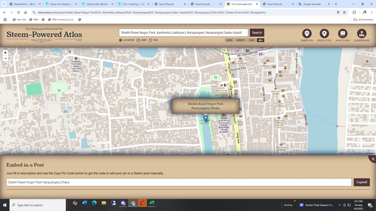Viewport: 376px width, 211px height.
Task: Open Excel from the taskbar
Action: pyautogui.click(x=152, y=203)
